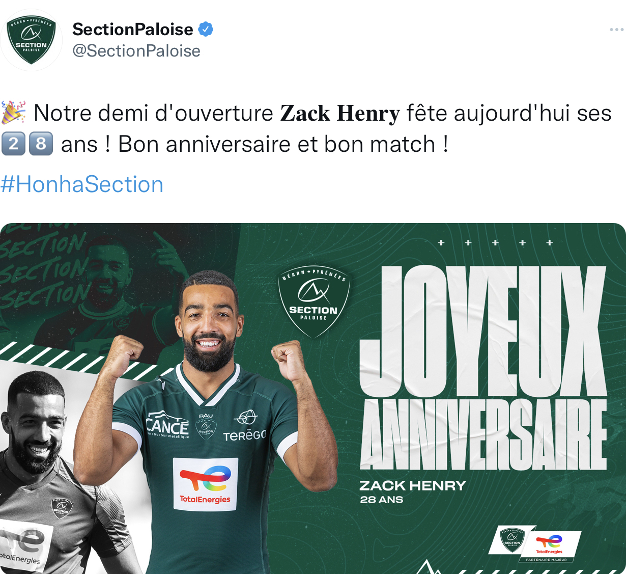Open the @SectionPaloise handle link
This screenshot has width=626, height=574.
tap(136, 51)
